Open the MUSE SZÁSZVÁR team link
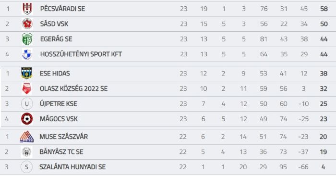The image size is (336, 176). 64,137
